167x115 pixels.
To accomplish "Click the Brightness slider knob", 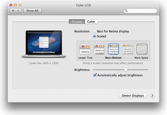I will pyautogui.click(x=126, y=70).
